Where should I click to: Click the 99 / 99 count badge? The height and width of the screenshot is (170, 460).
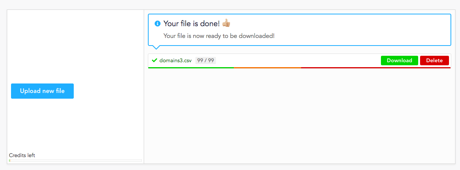pos(206,60)
